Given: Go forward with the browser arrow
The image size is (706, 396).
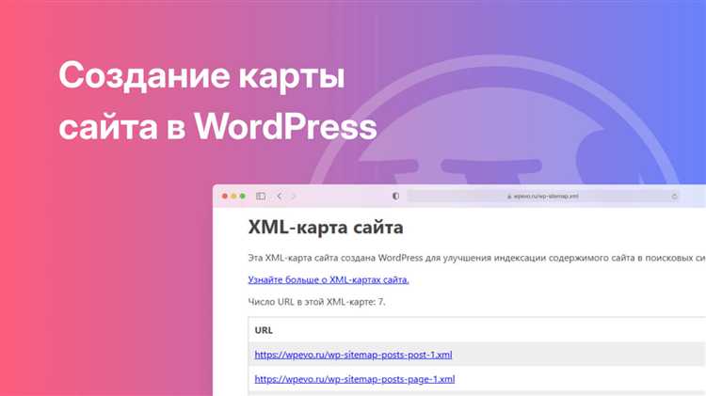Looking at the screenshot, I should pyautogui.click(x=294, y=197).
